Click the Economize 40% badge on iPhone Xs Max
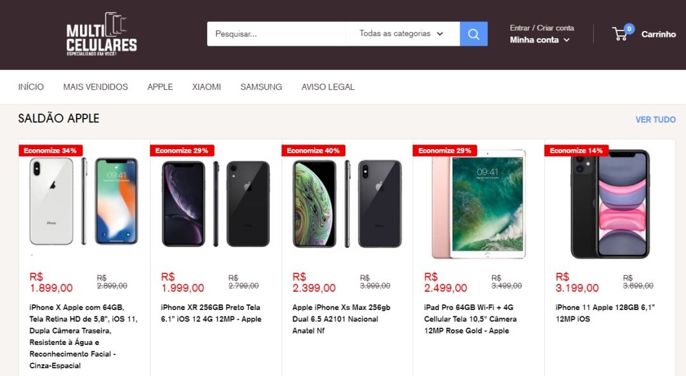 [314, 150]
